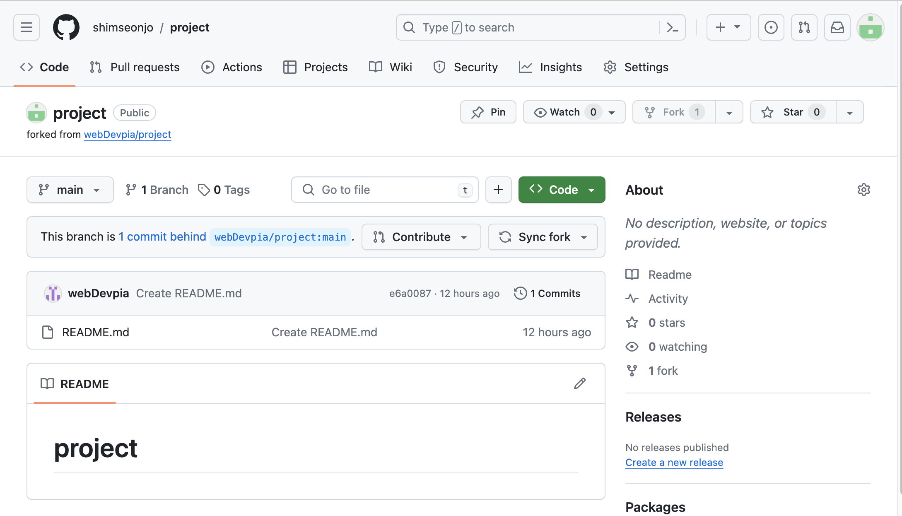Viewport: 902px width, 516px height.
Task: Open the command palette icon
Action: [673, 27]
